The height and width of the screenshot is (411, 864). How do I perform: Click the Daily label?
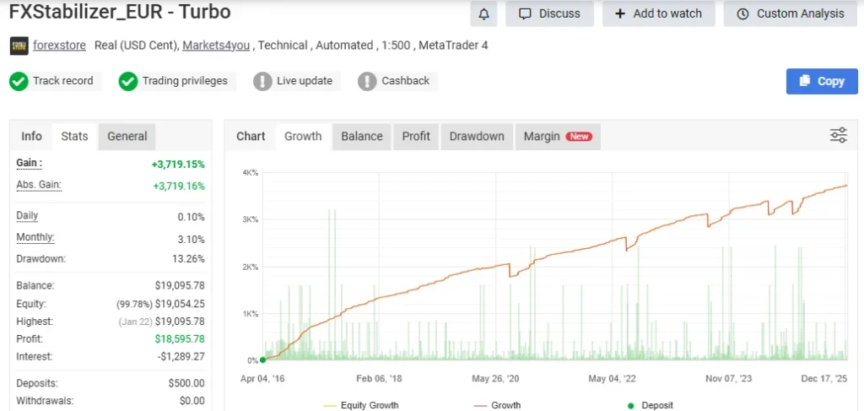(x=28, y=215)
